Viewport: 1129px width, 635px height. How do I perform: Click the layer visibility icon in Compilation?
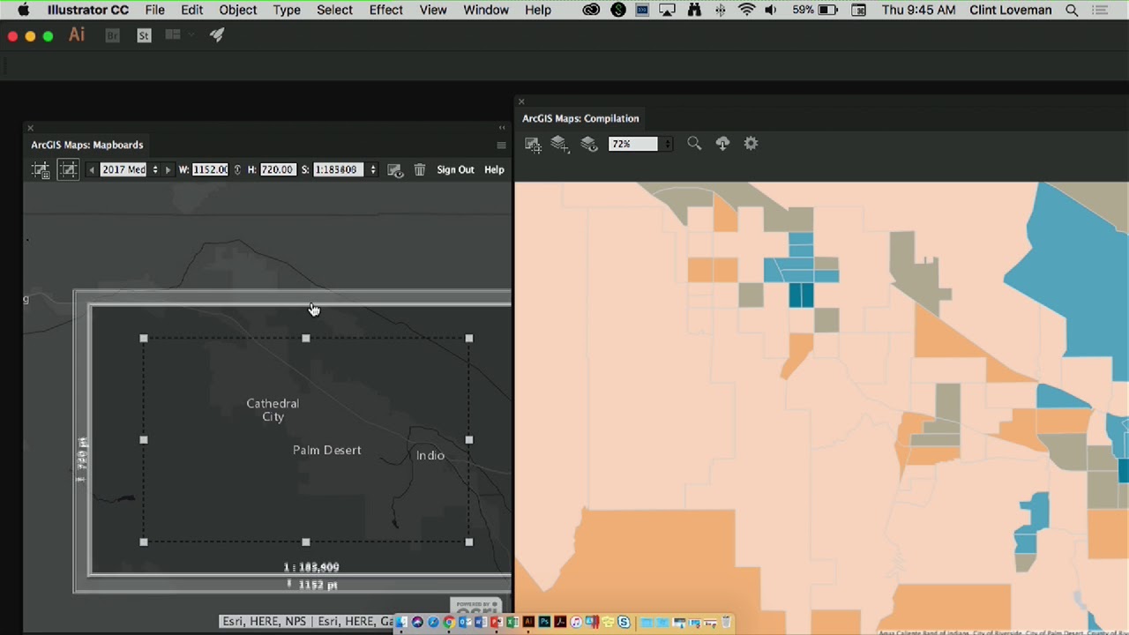click(x=589, y=144)
